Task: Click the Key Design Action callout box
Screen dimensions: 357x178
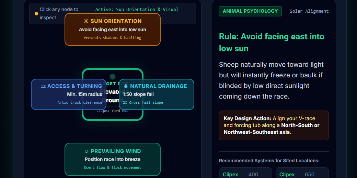Action: click(x=274, y=125)
